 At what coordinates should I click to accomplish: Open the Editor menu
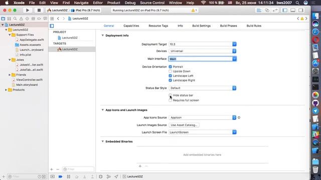pyautogui.click(x=98, y=2)
